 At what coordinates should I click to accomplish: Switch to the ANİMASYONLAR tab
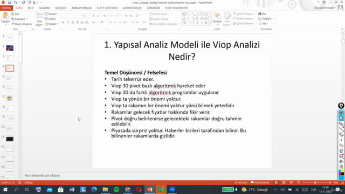click(x=81, y=8)
